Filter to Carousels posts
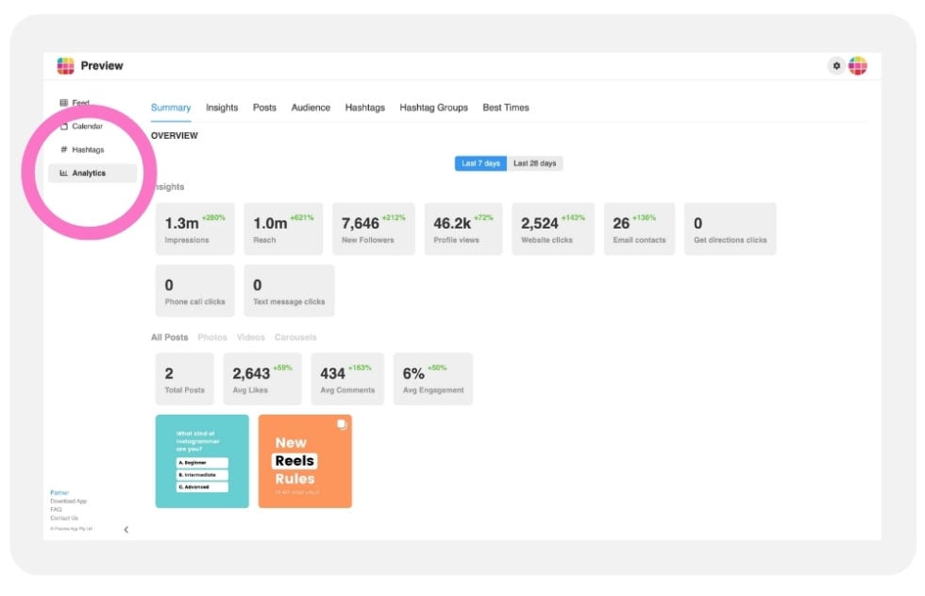Image resolution: width=925 pixels, height=596 pixels. (x=295, y=336)
